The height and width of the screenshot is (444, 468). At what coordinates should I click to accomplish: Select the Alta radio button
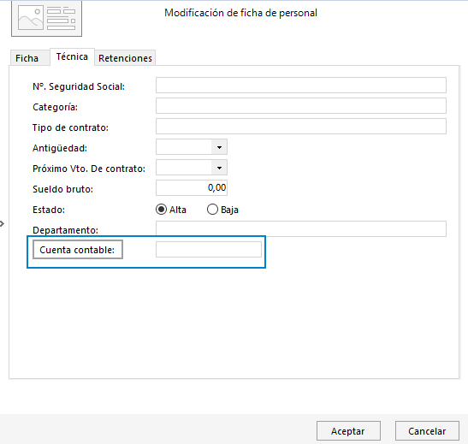pos(161,210)
